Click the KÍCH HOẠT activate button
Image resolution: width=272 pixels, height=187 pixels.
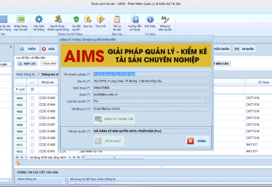[x=109, y=141]
